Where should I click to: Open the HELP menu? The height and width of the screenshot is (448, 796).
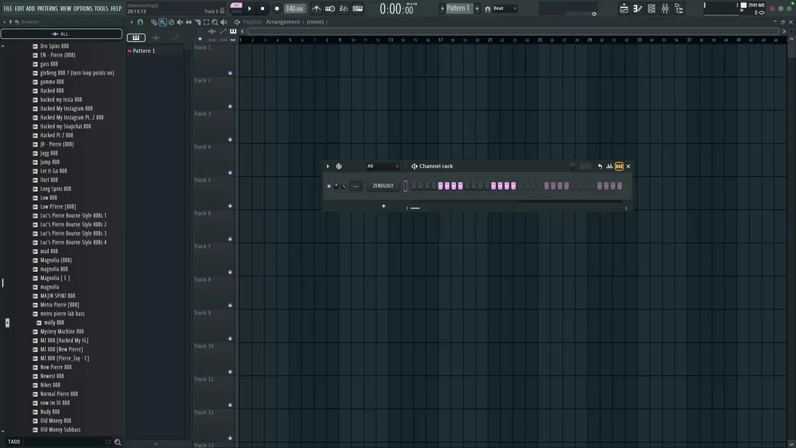point(116,9)
